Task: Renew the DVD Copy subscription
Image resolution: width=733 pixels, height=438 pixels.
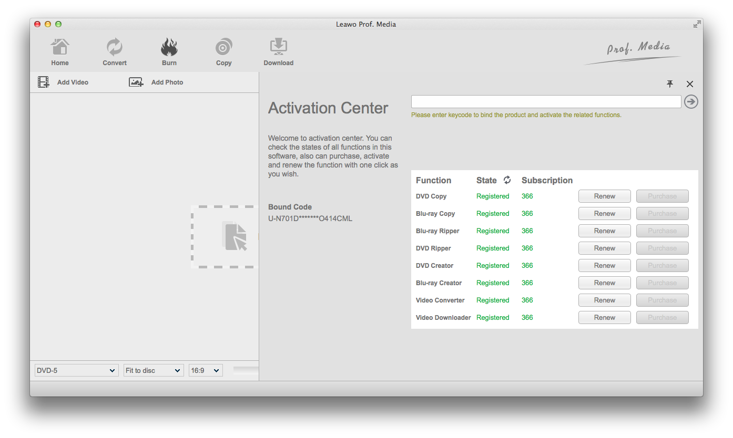Action: tap(604, 196)
